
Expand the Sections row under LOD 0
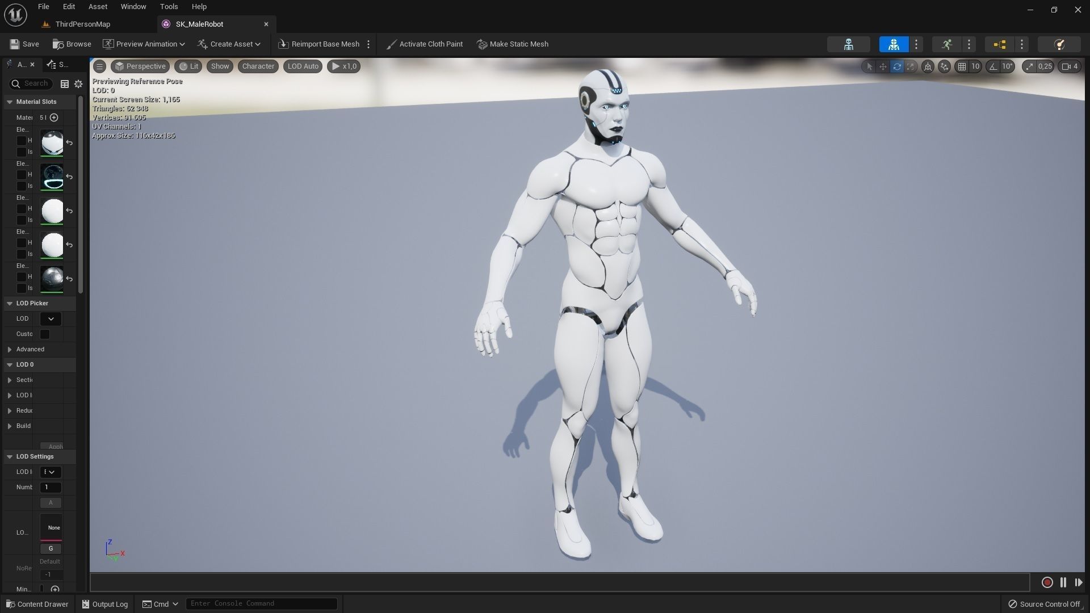click(x=10, y=380)
